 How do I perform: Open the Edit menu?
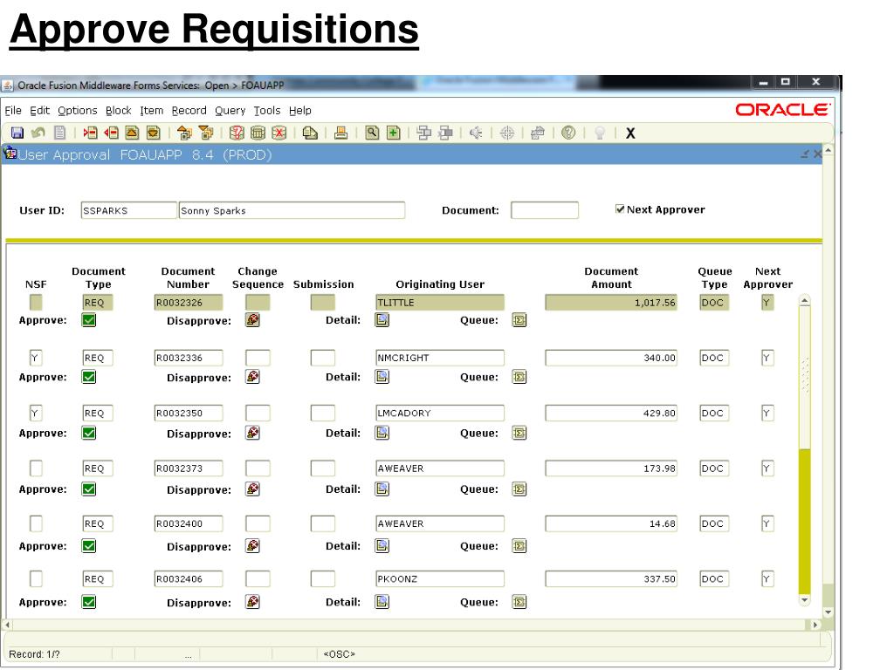[x=40, y=111]
